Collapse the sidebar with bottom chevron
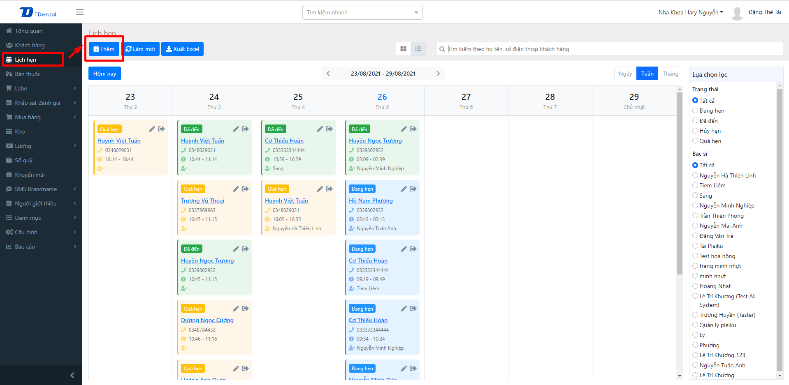789x385 pixels. [x=72, y=375]
